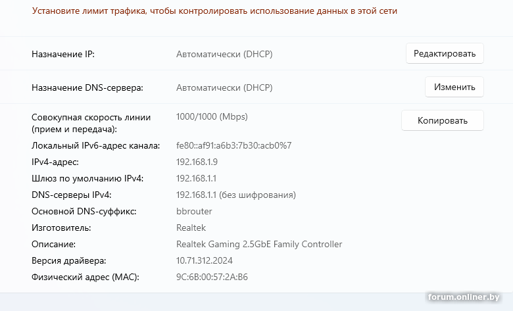Select the bbrouter DNS suffix value
Image resolution: width=513 pixels, height=311 pixels.
click(194, 212)
